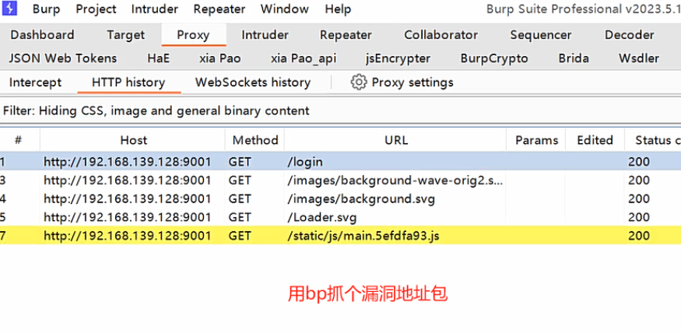The image size is (681, 334).
Task: Click host cell of request number 1
Action: [128, 162]
